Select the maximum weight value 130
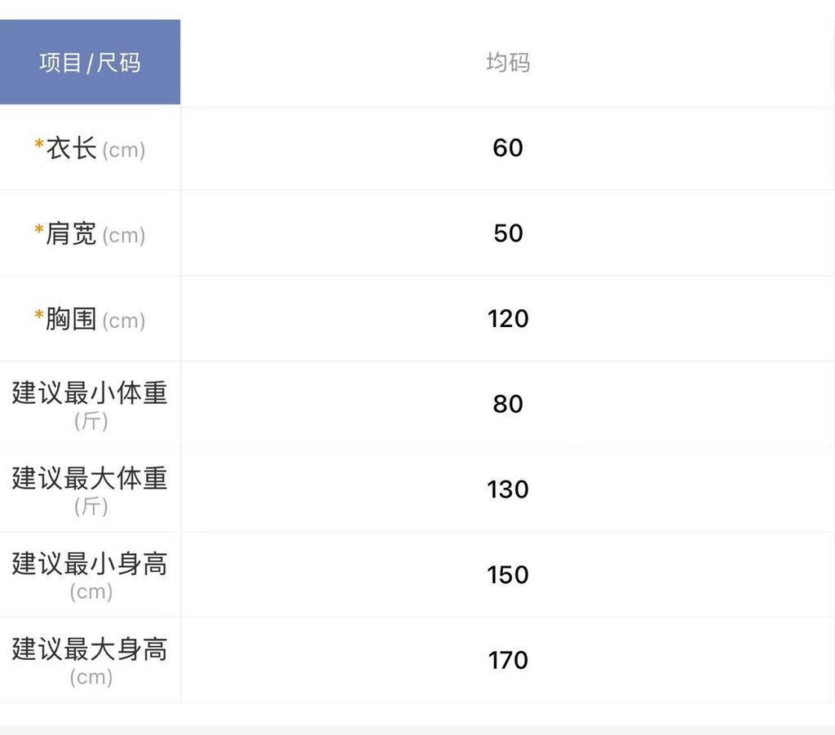This screenshot has width=835, height=735. (x=508, y=489)
